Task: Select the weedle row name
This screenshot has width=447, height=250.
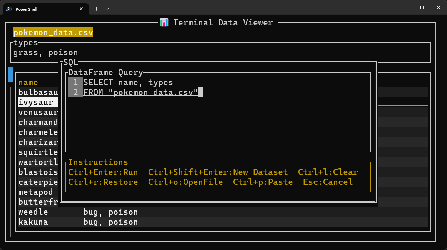Action: pyautogui.click(x=33, y=212)
